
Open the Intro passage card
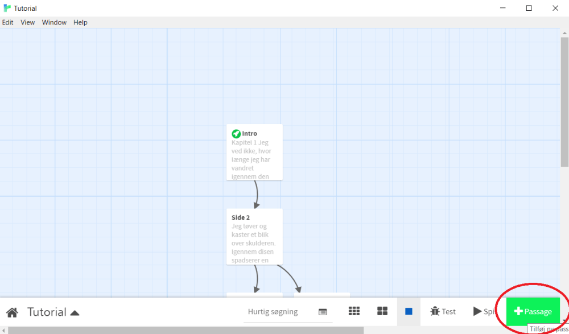pos(254,154)
